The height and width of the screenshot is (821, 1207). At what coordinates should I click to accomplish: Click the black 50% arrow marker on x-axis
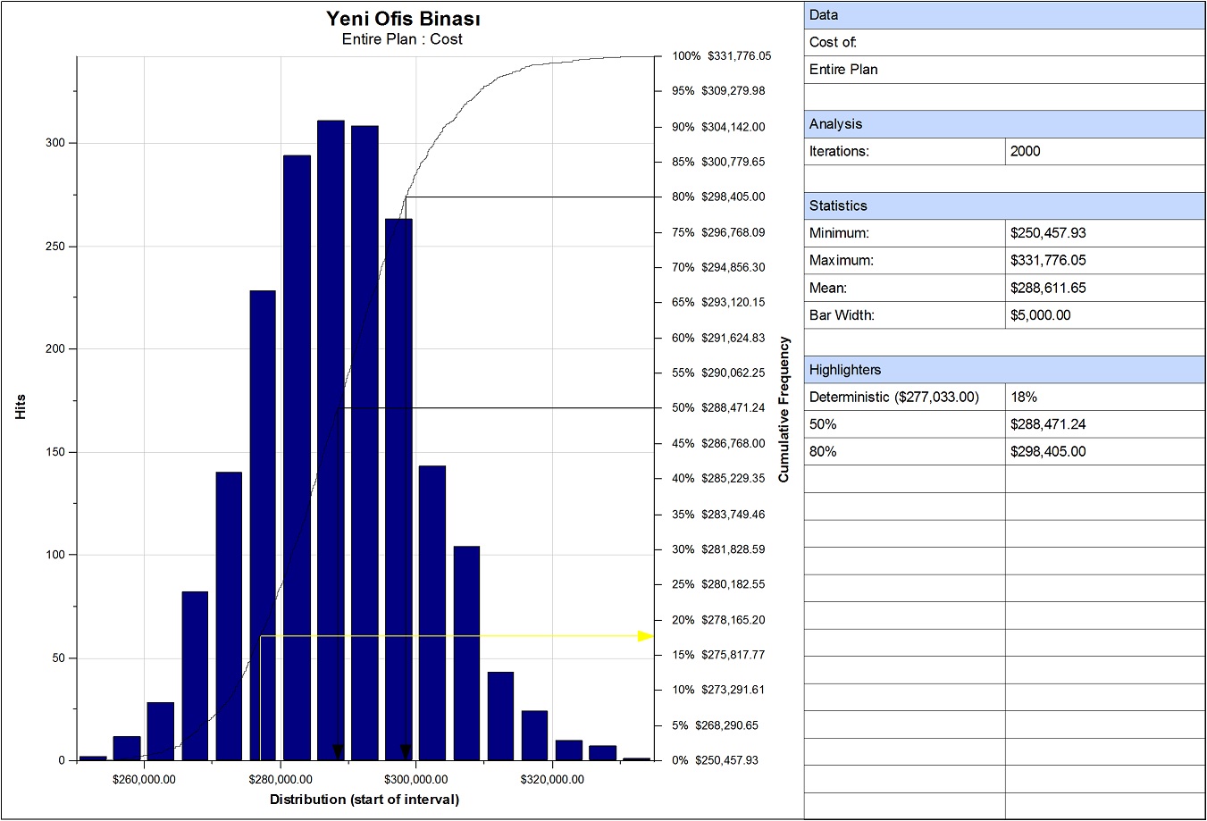point(338,751)
